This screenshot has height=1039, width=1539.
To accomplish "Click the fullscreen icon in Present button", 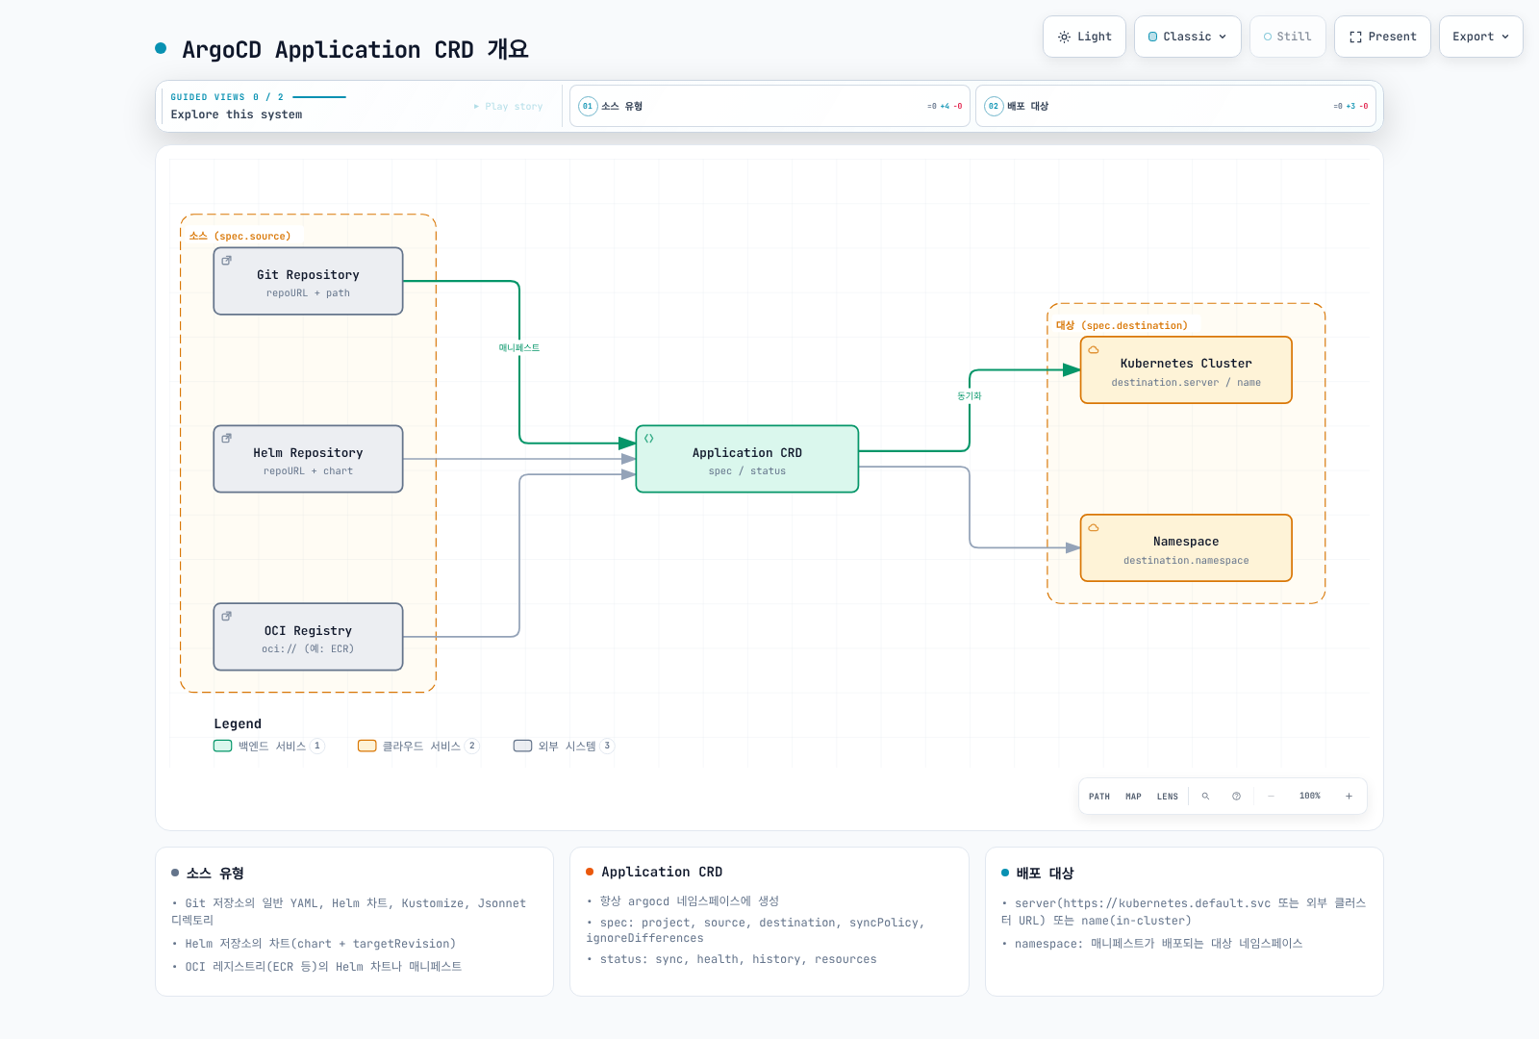I will (1355, 37).
